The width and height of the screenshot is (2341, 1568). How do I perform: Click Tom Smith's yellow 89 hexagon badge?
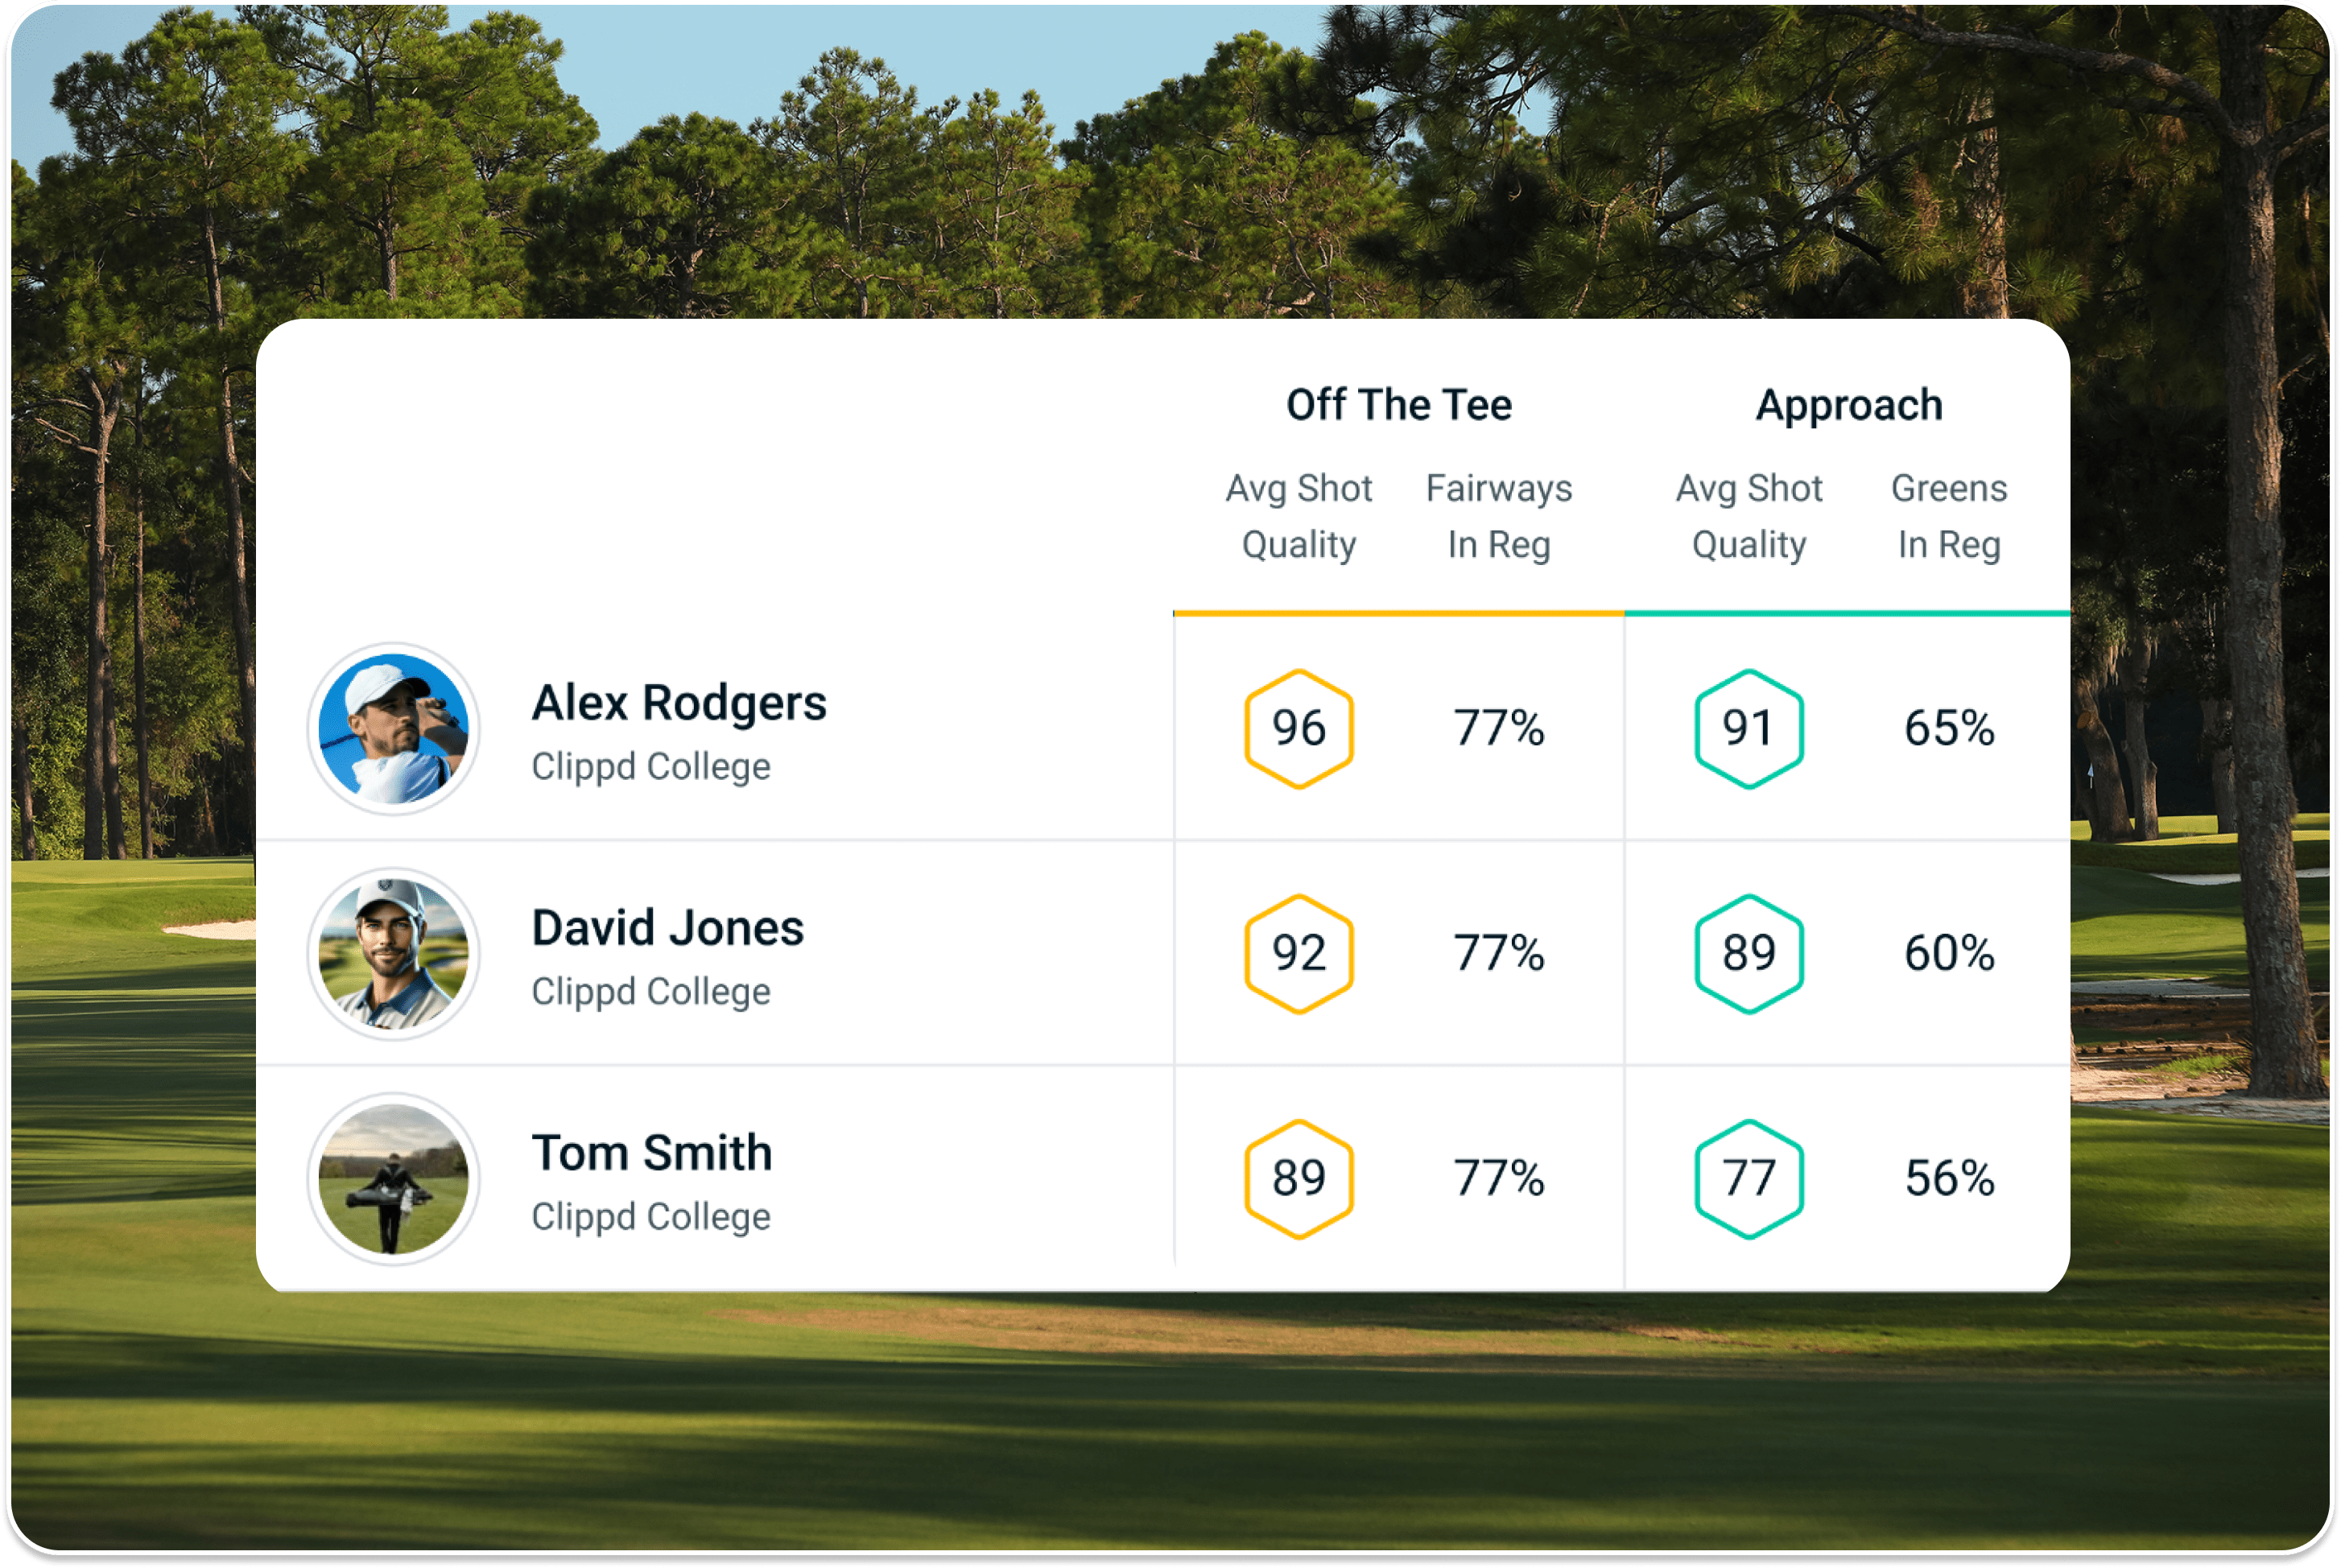point(1298,1179)
